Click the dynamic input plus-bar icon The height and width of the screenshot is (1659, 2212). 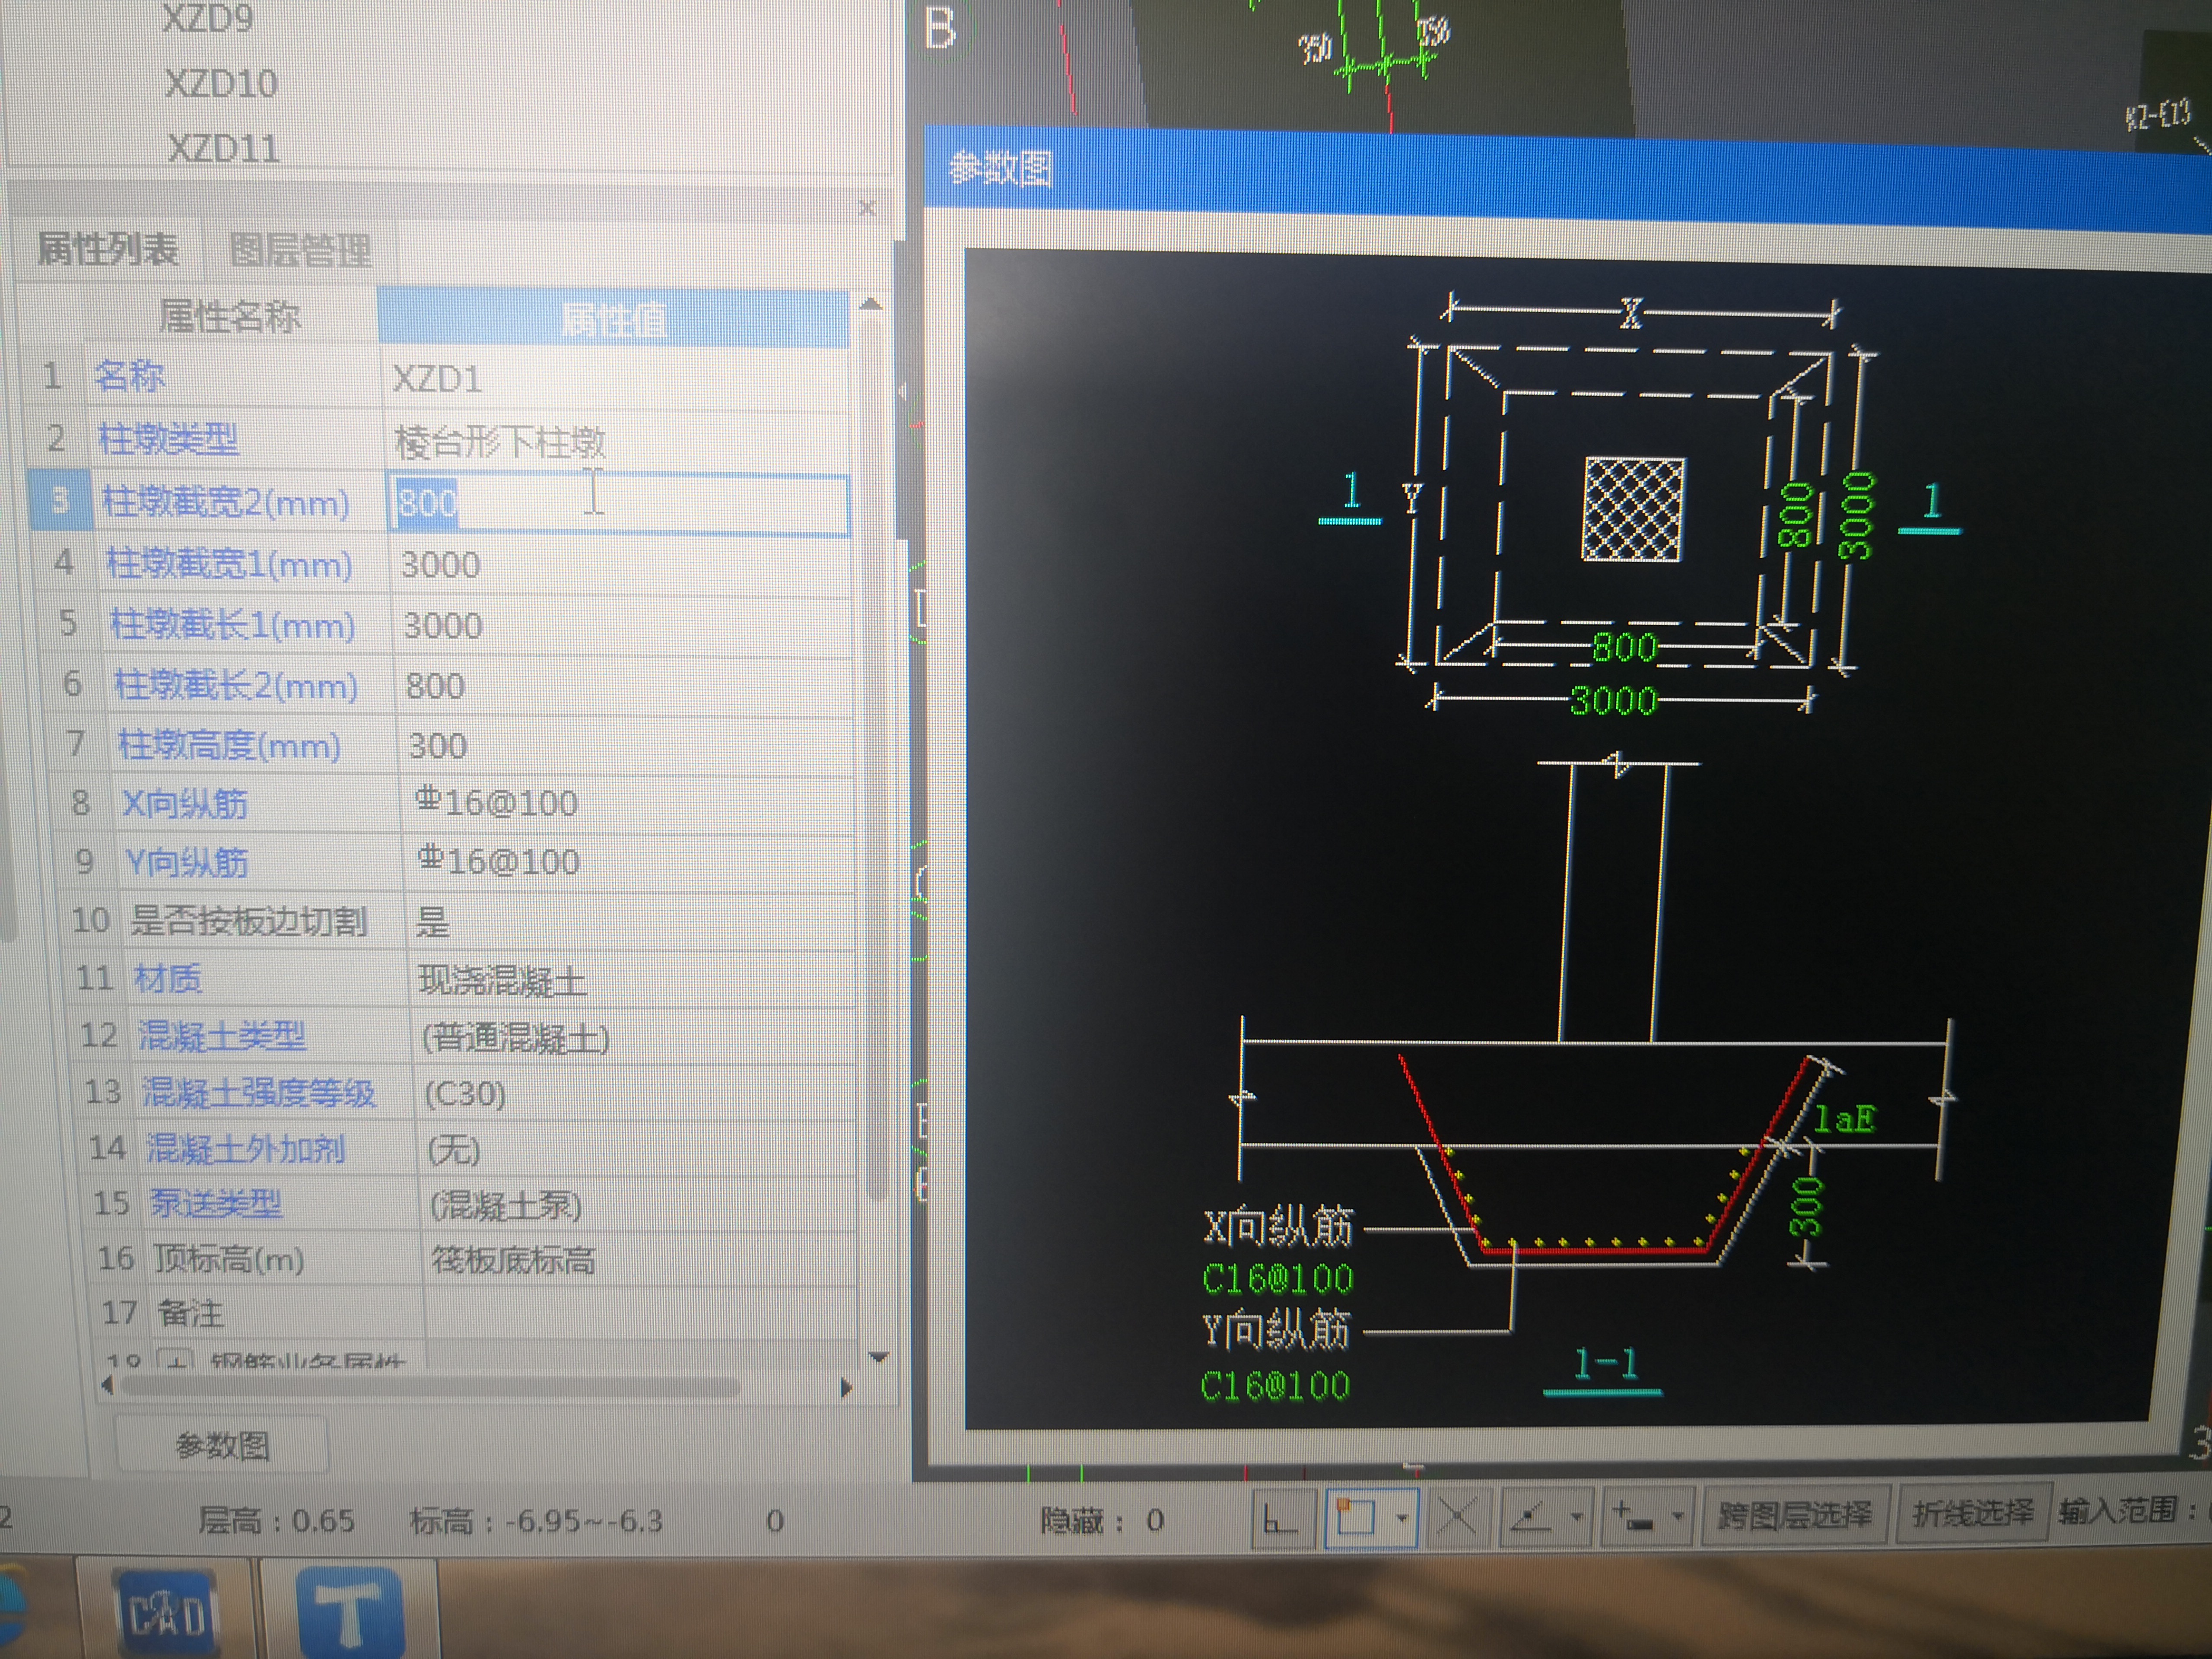tap(1632, 1517)
